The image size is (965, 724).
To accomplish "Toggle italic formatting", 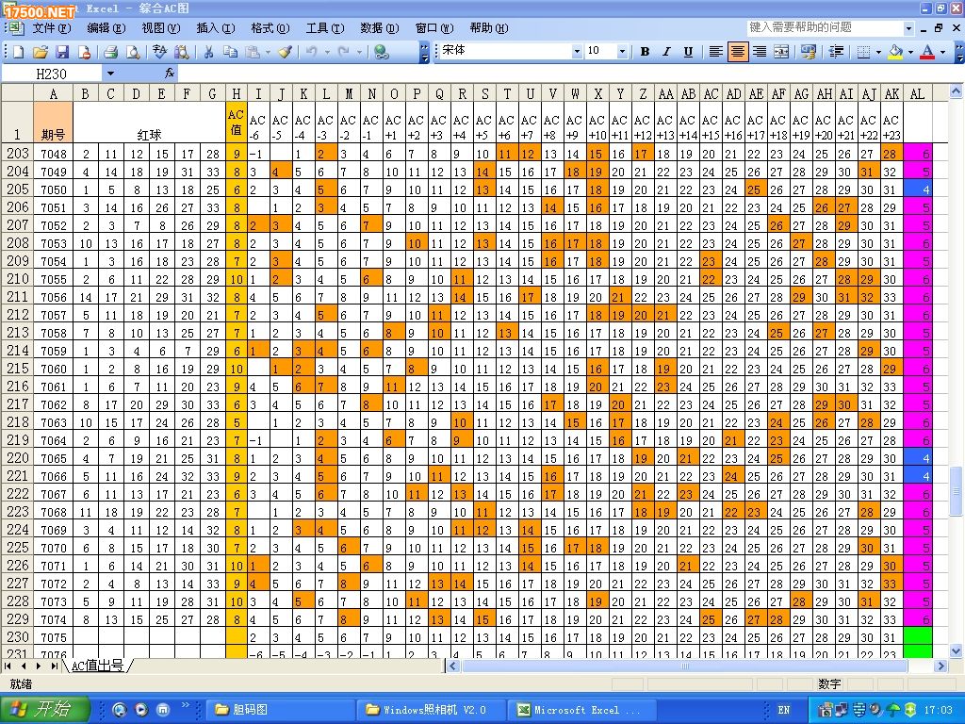I will pos(666,52).
